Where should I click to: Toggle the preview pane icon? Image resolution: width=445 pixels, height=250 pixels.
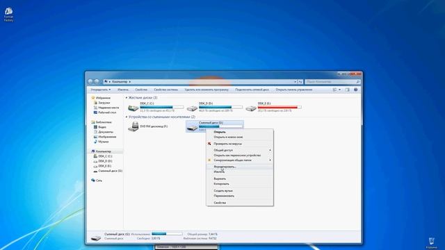(x=348, y=90)
